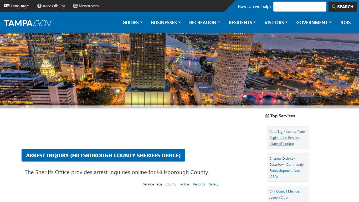Click the Sheriffs Office description text
This screenshot has height=202, width=359.
pos(117,172)
